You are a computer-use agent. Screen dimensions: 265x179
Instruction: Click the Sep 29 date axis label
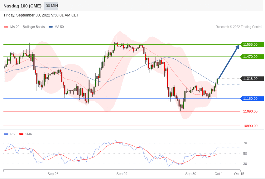click(122, 174)
